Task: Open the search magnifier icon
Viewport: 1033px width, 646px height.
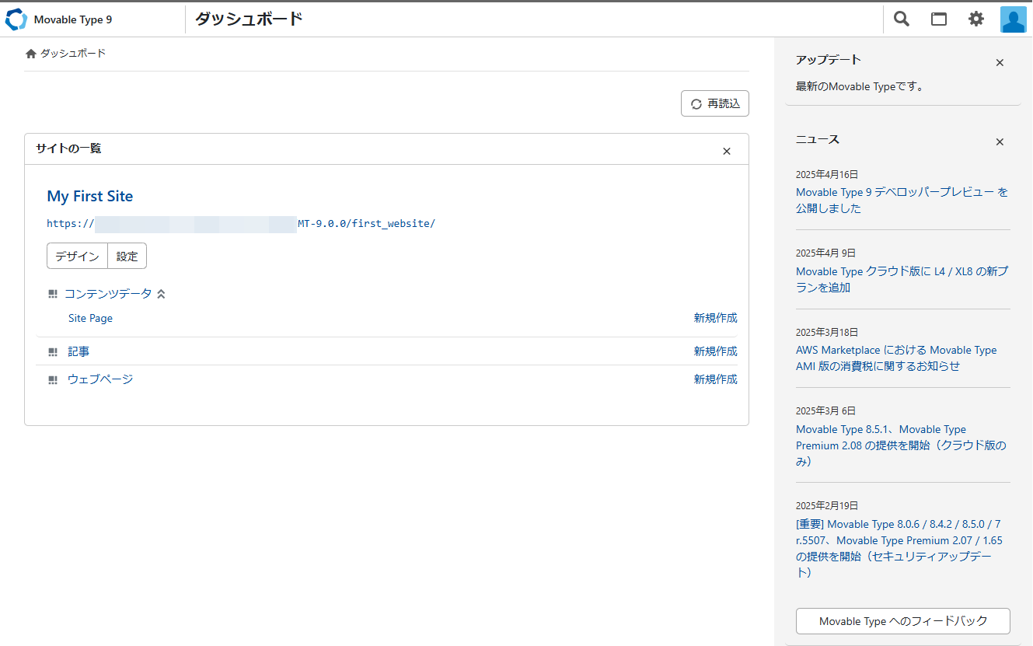Action: coord(902,19)
